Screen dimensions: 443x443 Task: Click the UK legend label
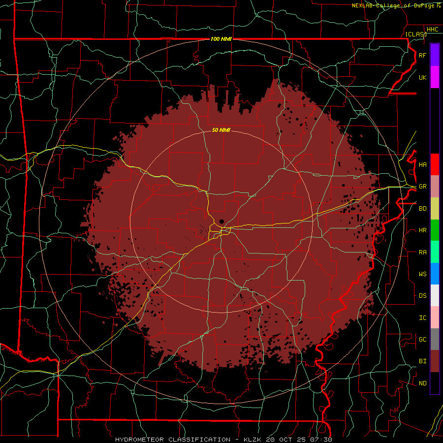(422, 77)
